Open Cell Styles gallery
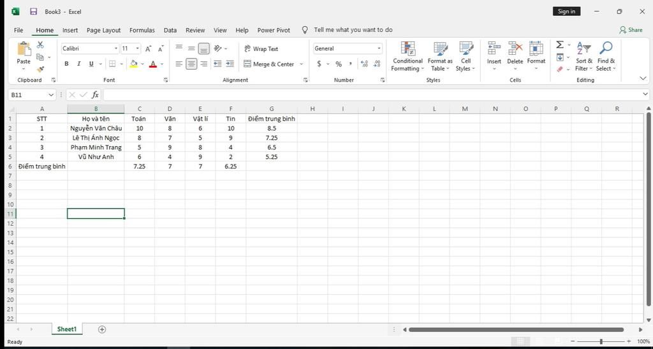Image resolution: width=653 pixels, height=349 pixels. click(x=466, y=57)
